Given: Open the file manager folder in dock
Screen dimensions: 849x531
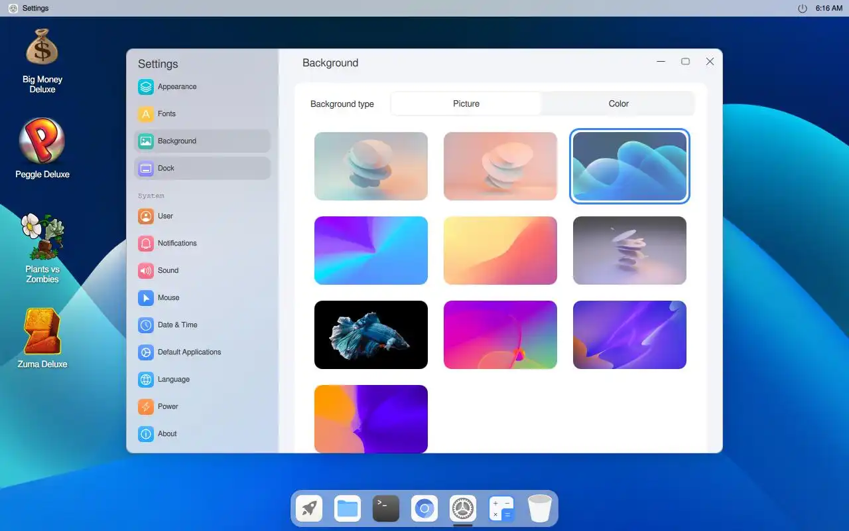Looking at the screenshot, I should [348, 509].
